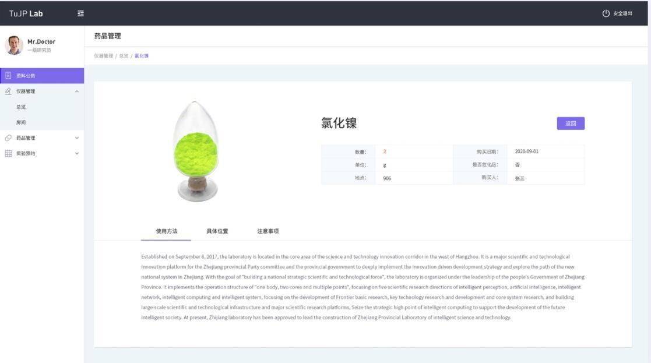Click the power icon for 安全退出

(606, 13)
